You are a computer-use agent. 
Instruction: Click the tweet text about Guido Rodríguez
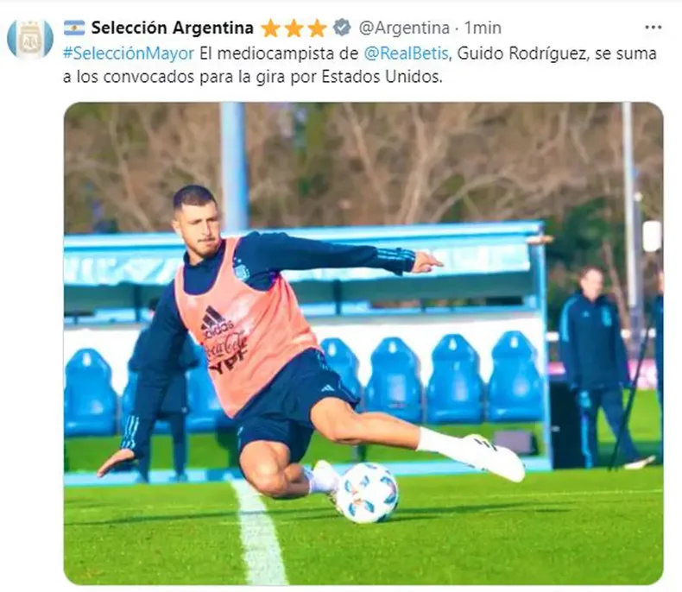pos(360,66)
